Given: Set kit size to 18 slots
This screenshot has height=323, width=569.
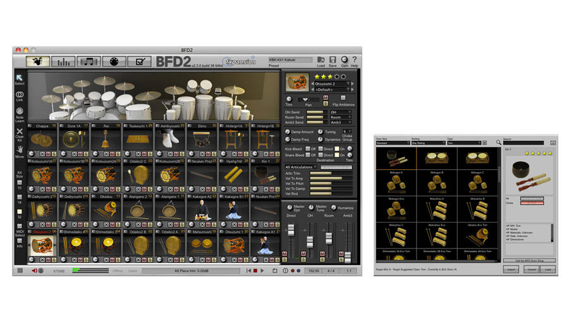Looking at the screenshot, I should coord(20,197).
